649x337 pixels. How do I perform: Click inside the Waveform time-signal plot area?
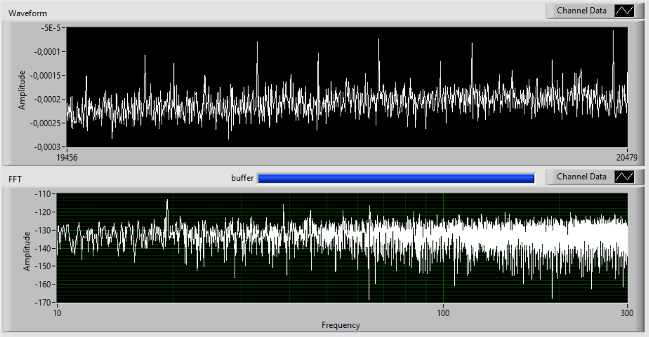[x=347, y=87]
